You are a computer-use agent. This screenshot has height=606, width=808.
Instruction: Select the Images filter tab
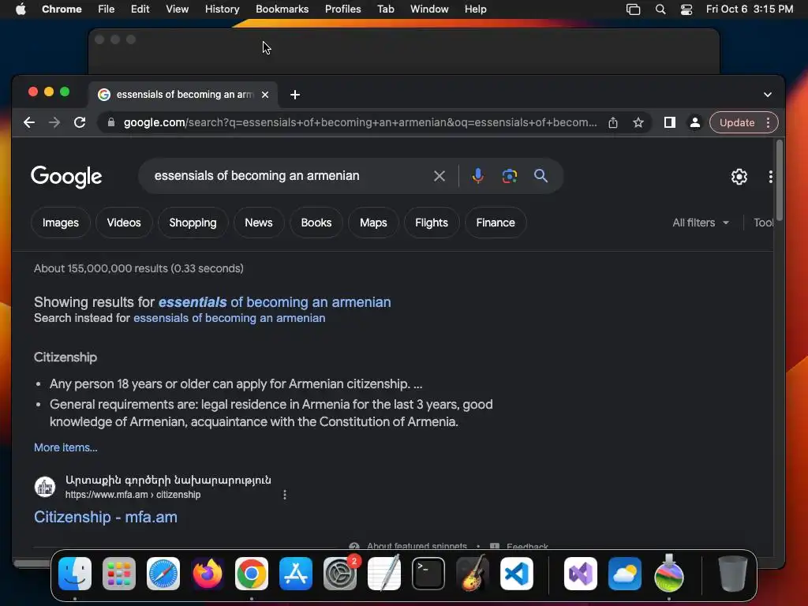(61, 223)
